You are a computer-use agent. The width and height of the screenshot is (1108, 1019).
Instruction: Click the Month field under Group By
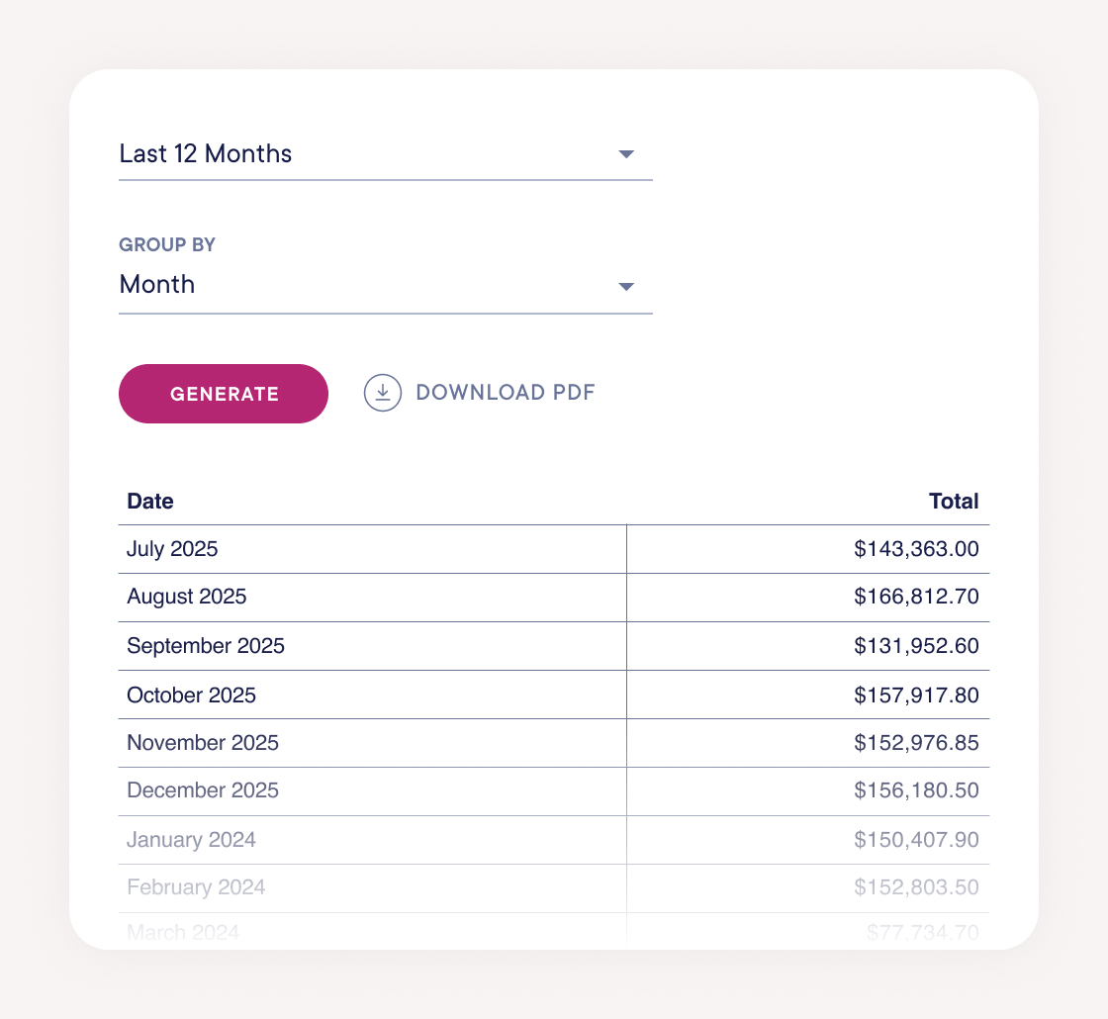click(x=156, y=285)
